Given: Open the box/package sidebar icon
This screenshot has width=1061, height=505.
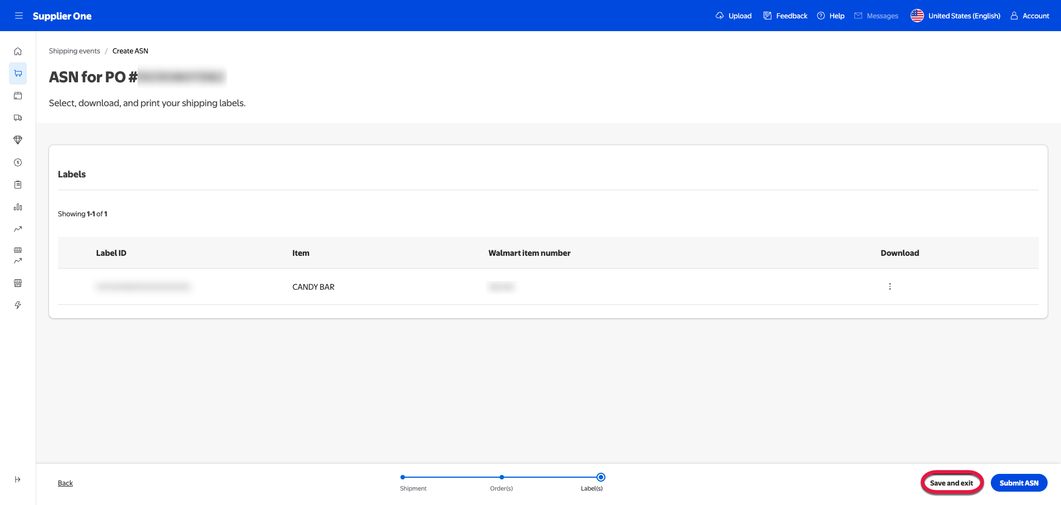Looking at the screenshot, I should [18, 96].
